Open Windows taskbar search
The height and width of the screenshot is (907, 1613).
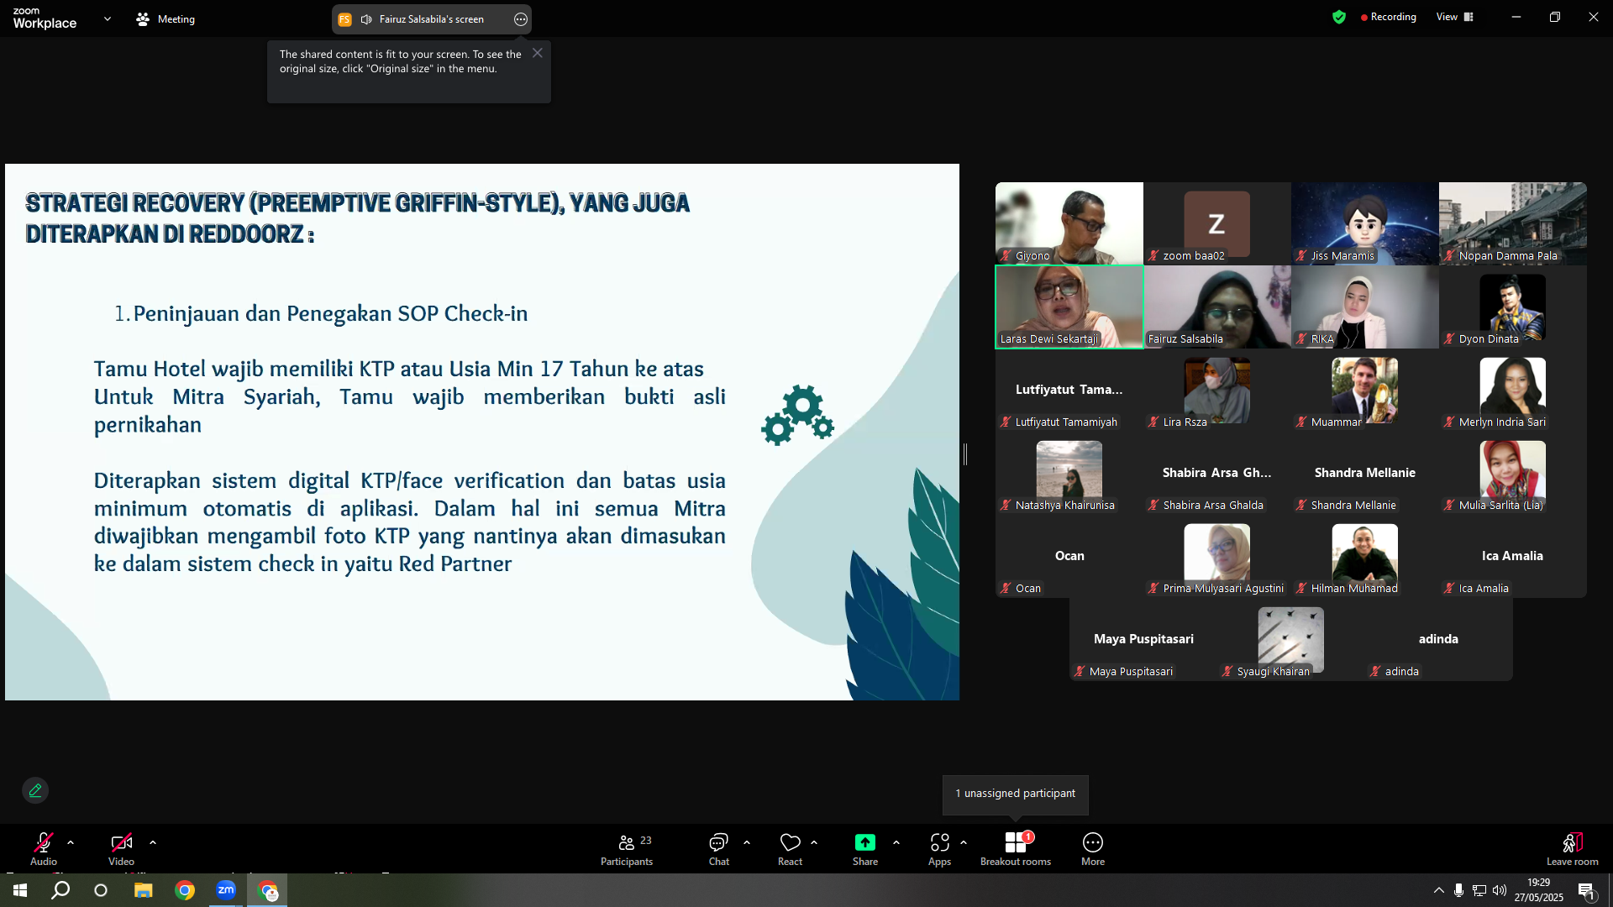click(60, 890)
